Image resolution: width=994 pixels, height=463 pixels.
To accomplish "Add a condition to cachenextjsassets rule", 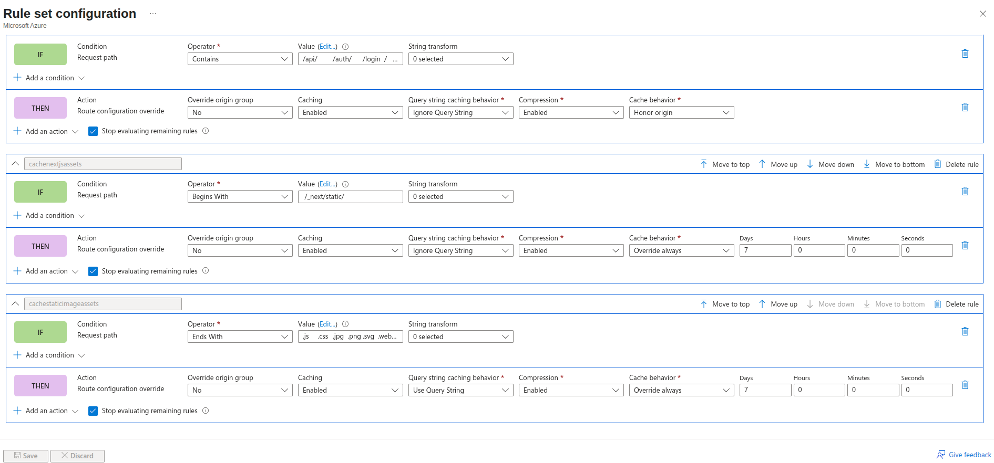I will (49, 215).
